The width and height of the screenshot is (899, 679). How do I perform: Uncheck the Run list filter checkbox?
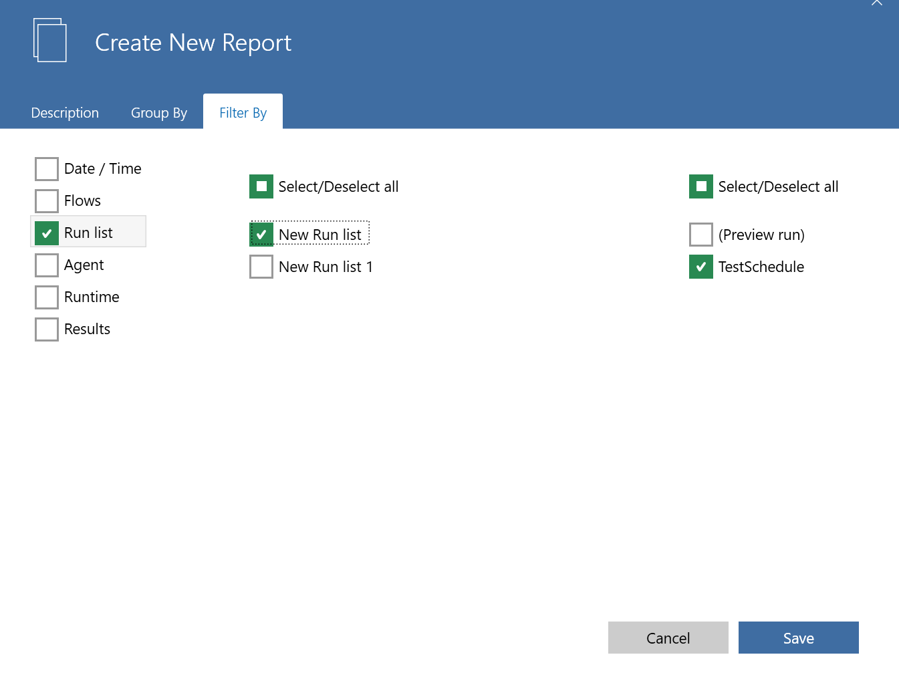pos(46,233)
